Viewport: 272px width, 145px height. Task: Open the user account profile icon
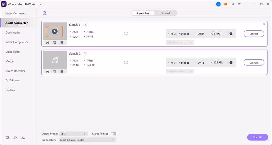[x=218, y=4]
